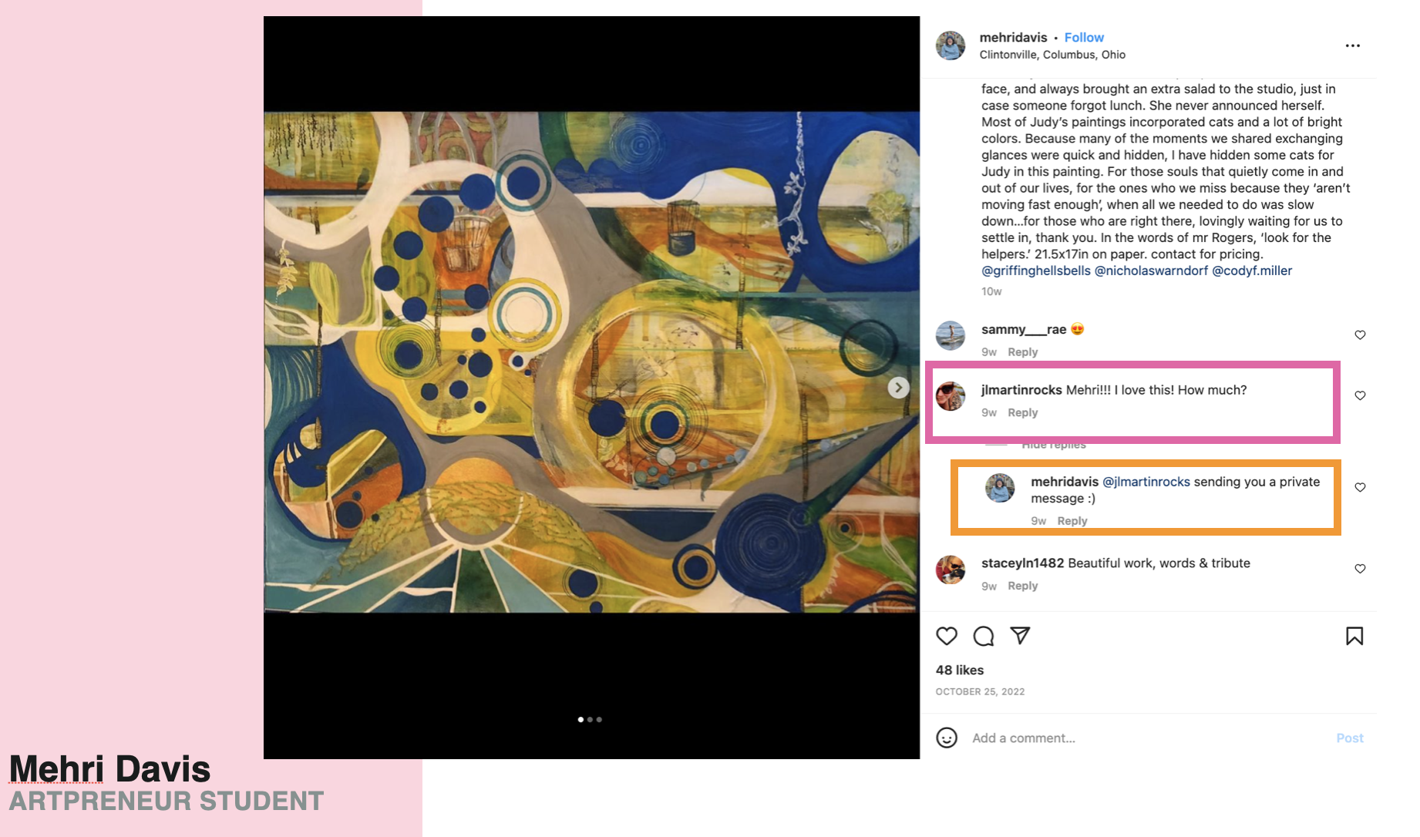Open the 48 likes list
1420x837 pixels.
(x=960, y=670)
